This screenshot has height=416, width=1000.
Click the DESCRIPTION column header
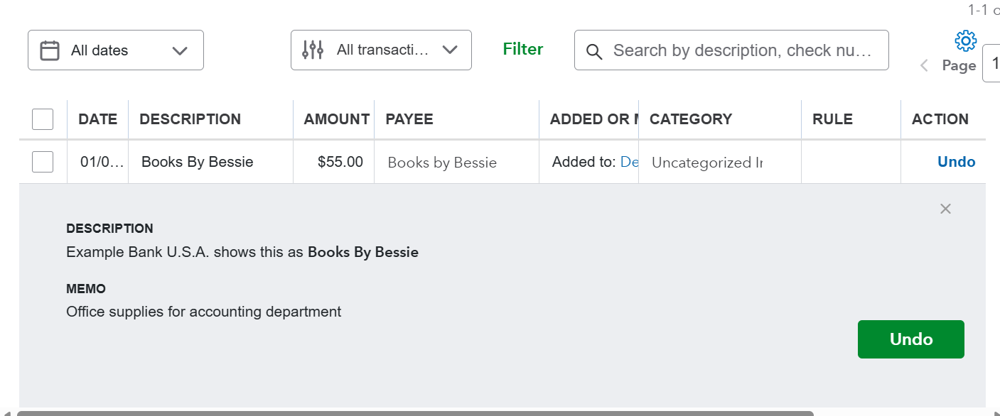[190, 119]
